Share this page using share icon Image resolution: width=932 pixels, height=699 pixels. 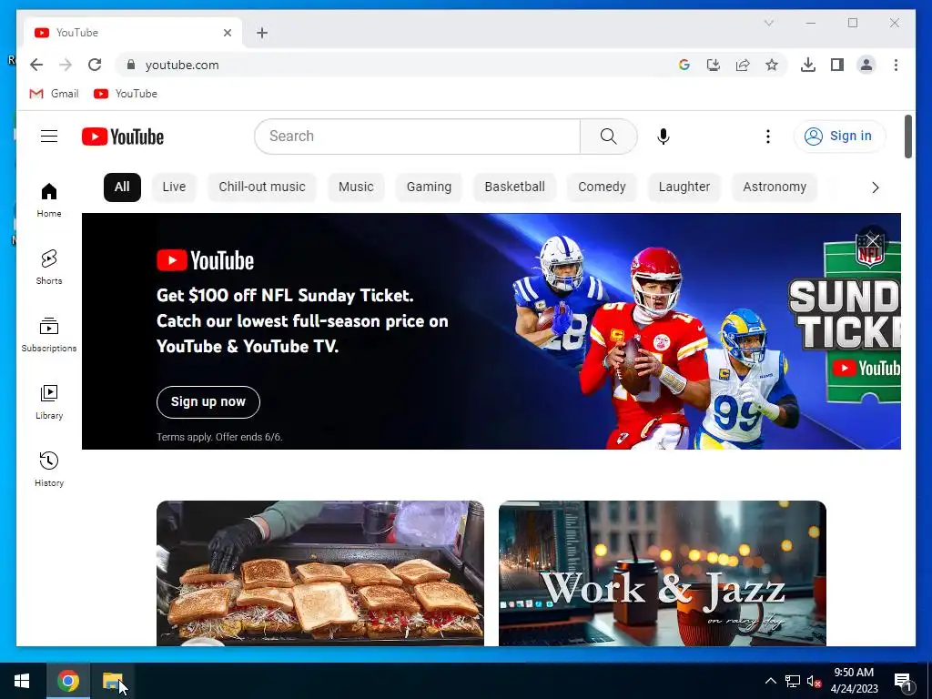coord(743,65)
